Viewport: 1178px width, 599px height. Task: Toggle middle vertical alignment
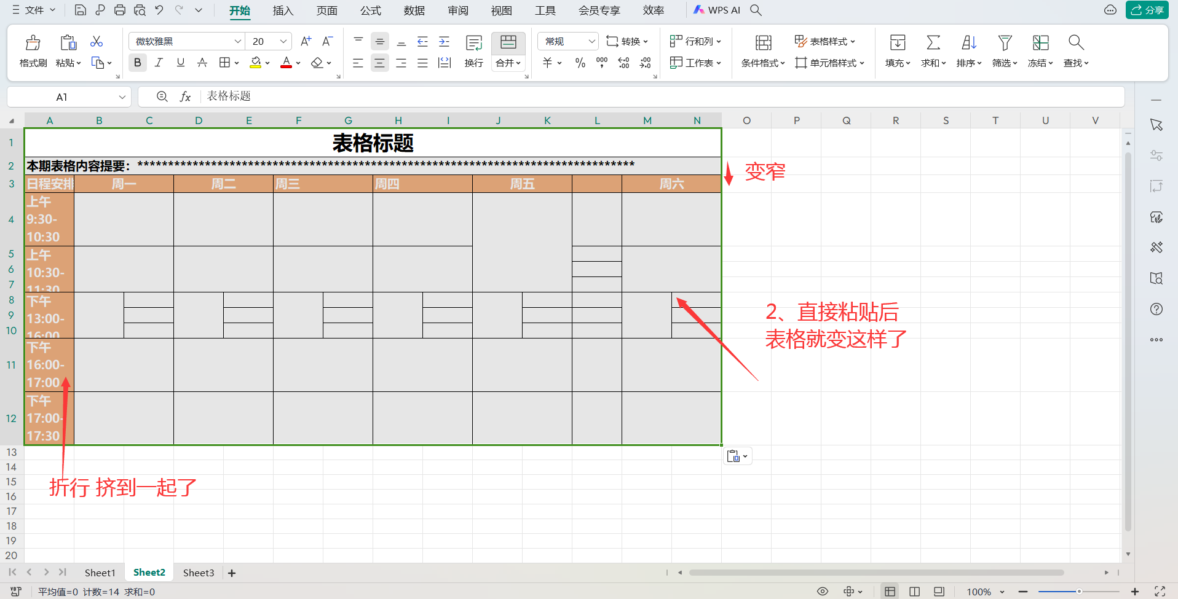(x=380, y=41)
